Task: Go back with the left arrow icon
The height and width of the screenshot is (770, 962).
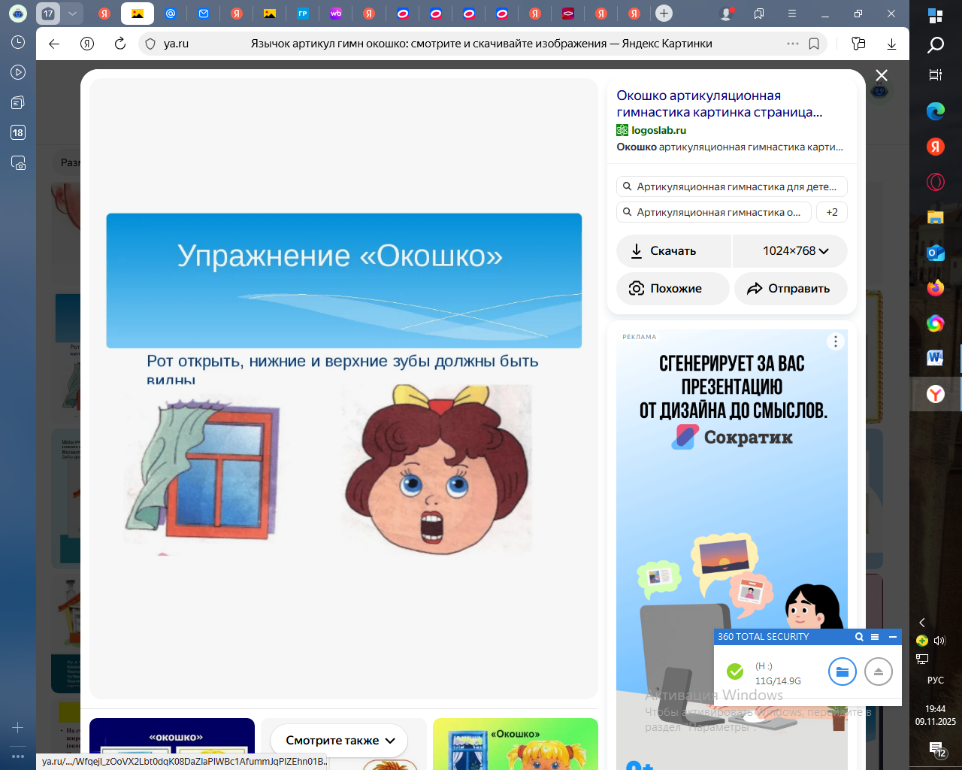Action: (54, 44)
